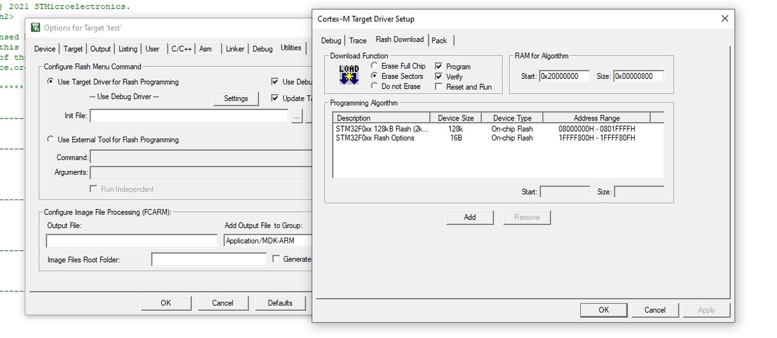Open the Linker tab
Viewport: 777px width, 338px height.
(x=235, y=49)
